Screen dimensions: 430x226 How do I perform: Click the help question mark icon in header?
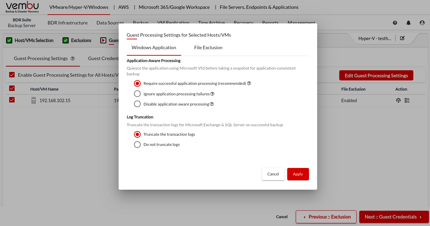(395, 23)
